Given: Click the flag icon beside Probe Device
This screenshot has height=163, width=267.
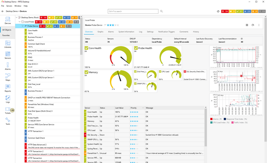Looking at the screenshot, I should click(105, 25).
